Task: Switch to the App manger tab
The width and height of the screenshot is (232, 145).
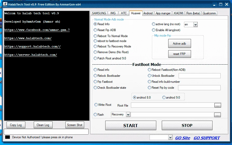Action: 163,13
